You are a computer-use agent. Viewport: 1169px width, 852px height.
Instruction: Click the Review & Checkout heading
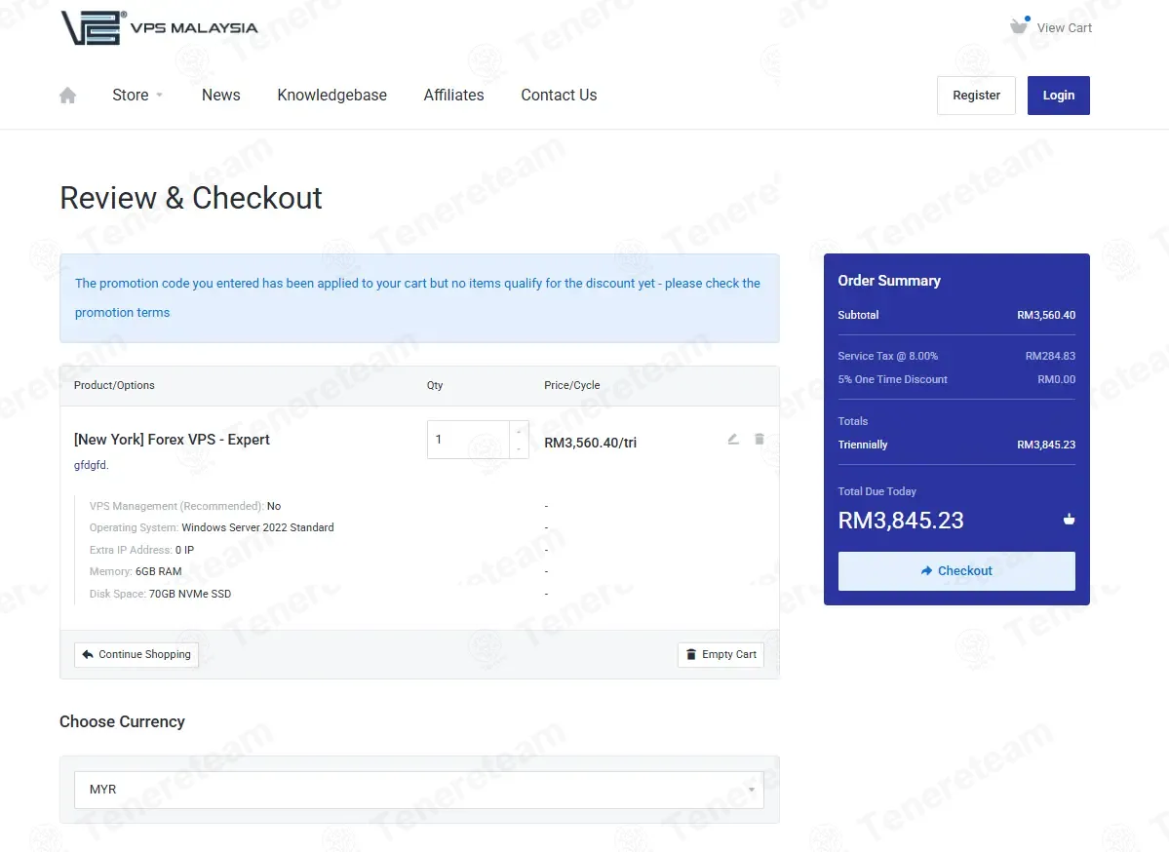click(191, 198)
